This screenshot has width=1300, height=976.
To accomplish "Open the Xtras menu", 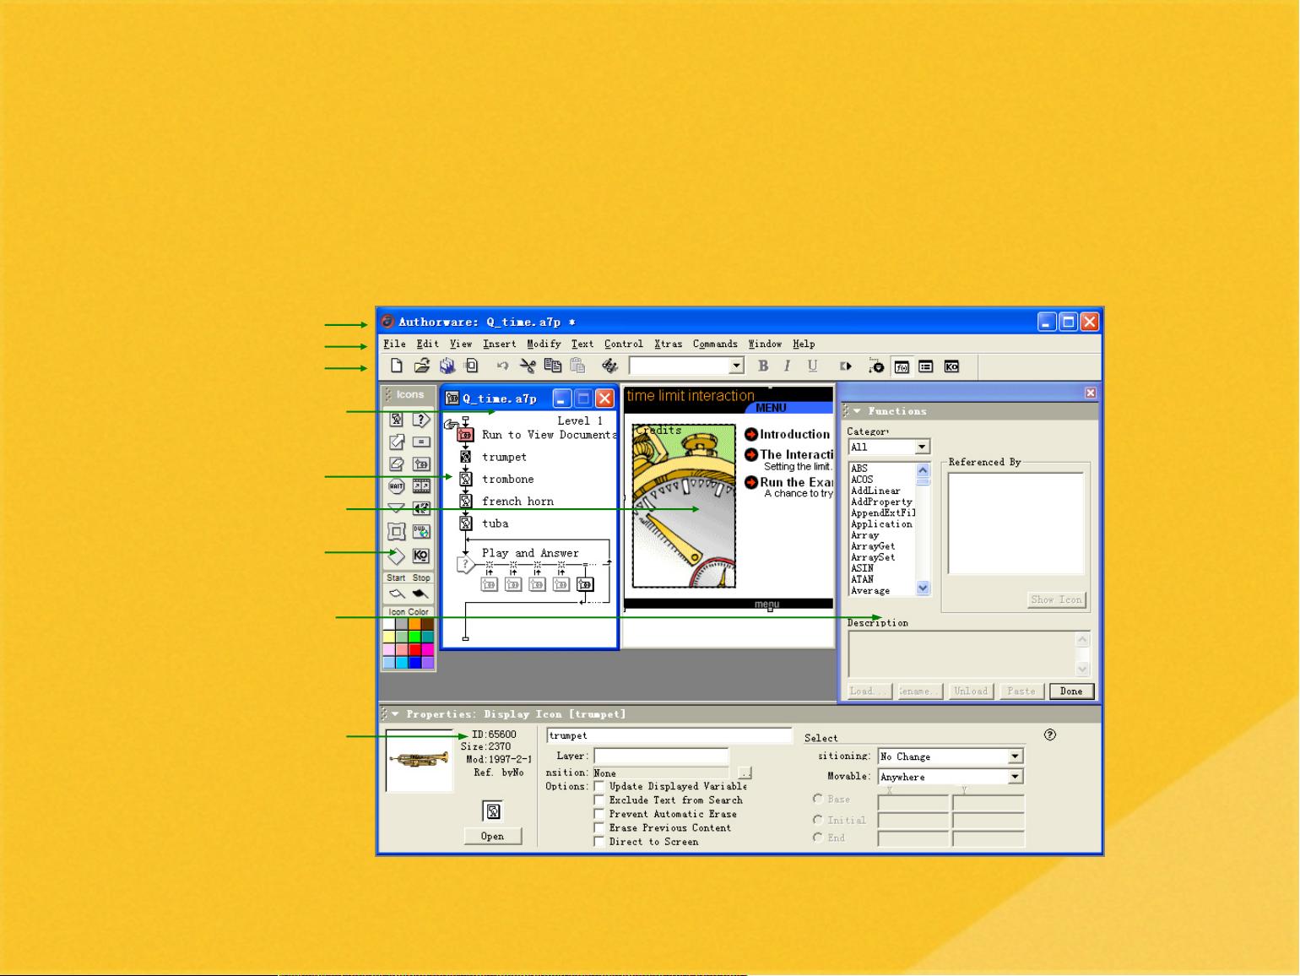I will [x=668, y=344].
